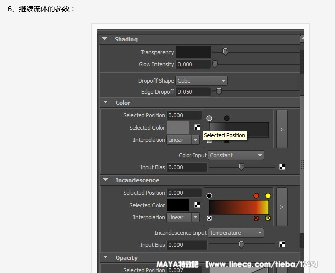The width and height of the screenshot is (335, 273).
Task: Click the Glow Intensity slider handle
Action: pos(215,64)
